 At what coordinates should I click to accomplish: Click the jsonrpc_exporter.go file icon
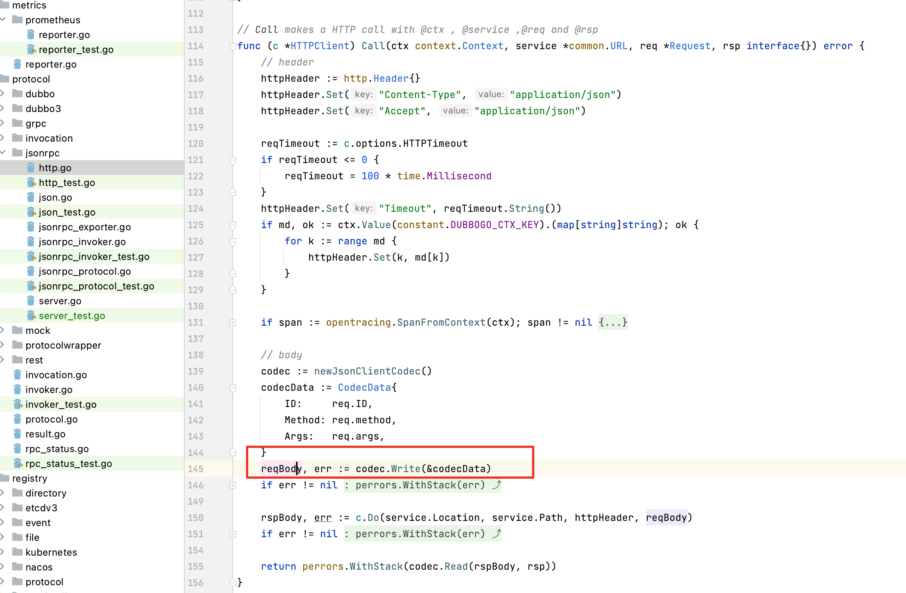click(31, 227)
